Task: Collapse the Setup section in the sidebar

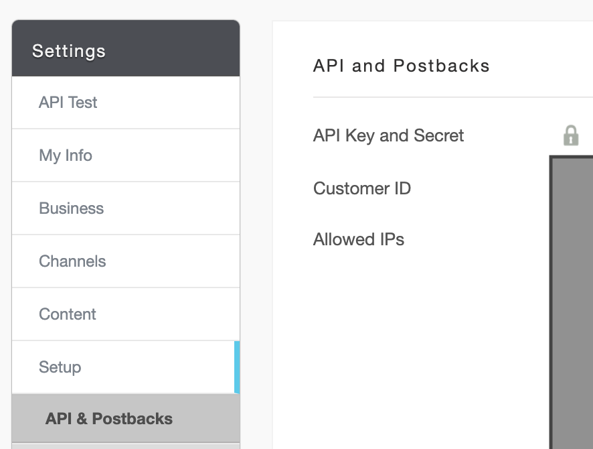Action: 60,367
